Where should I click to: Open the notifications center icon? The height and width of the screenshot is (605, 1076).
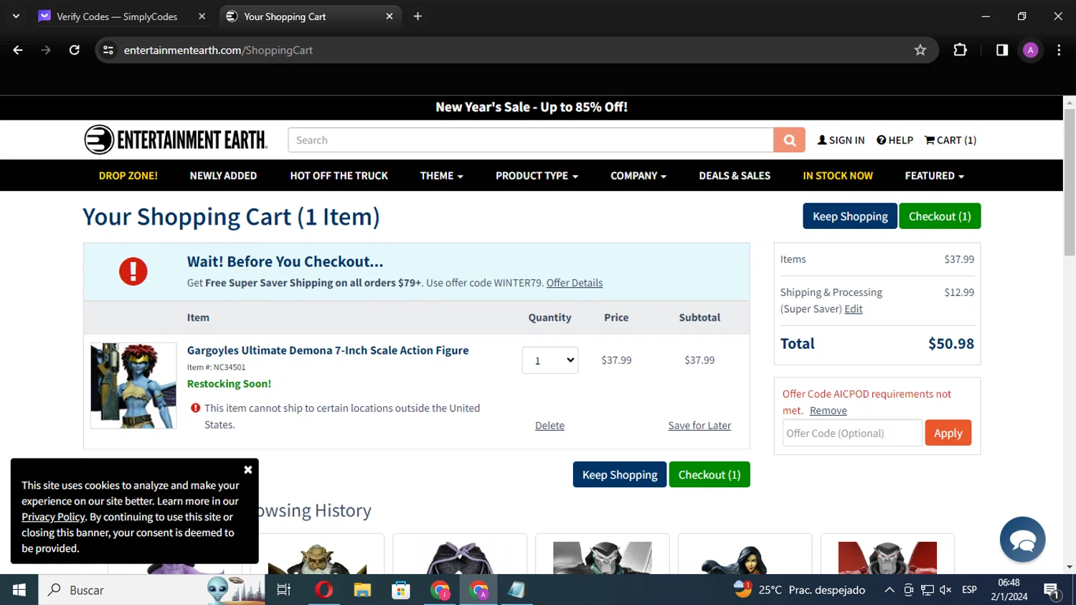pyautogui.click(x=1052, y=590)
